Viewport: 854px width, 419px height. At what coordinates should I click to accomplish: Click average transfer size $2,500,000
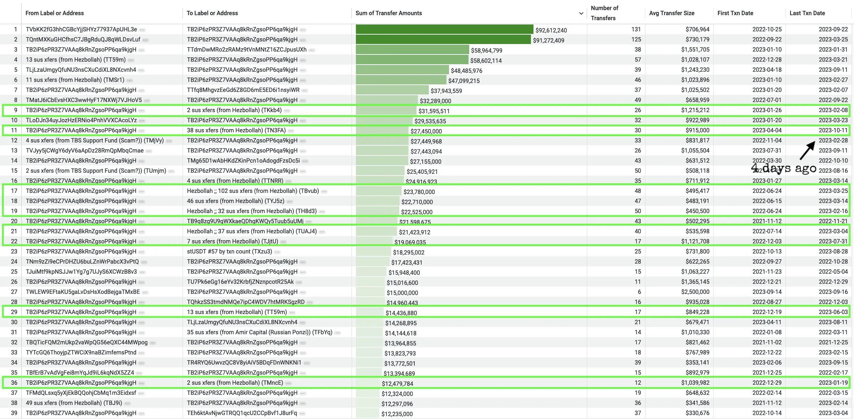click(x=695, y=292)
